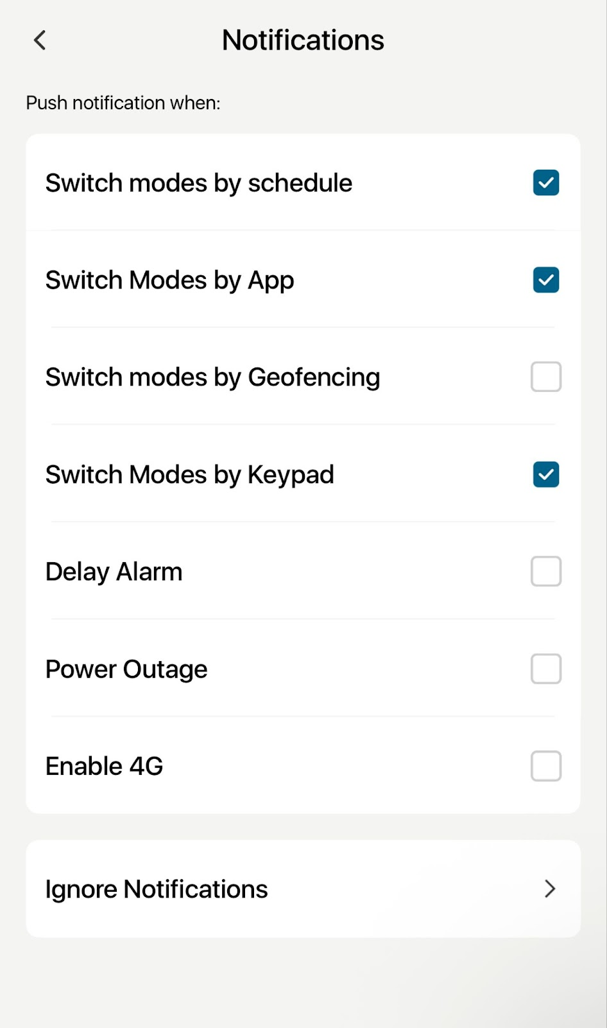The width and height of the screenshot is (607, 1028).
Task: Open Ignore Notifications via its chevron arrow
Action: (x=549, y=889)
